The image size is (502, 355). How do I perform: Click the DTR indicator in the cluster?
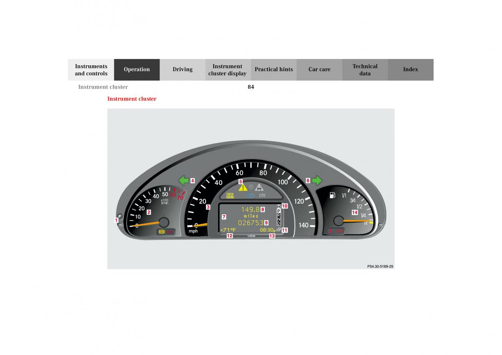tap(262, 195)
